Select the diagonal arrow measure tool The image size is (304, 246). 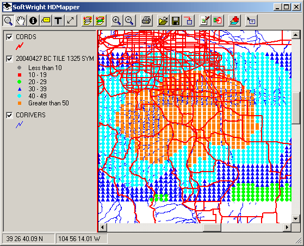click(x=71, y=21)
